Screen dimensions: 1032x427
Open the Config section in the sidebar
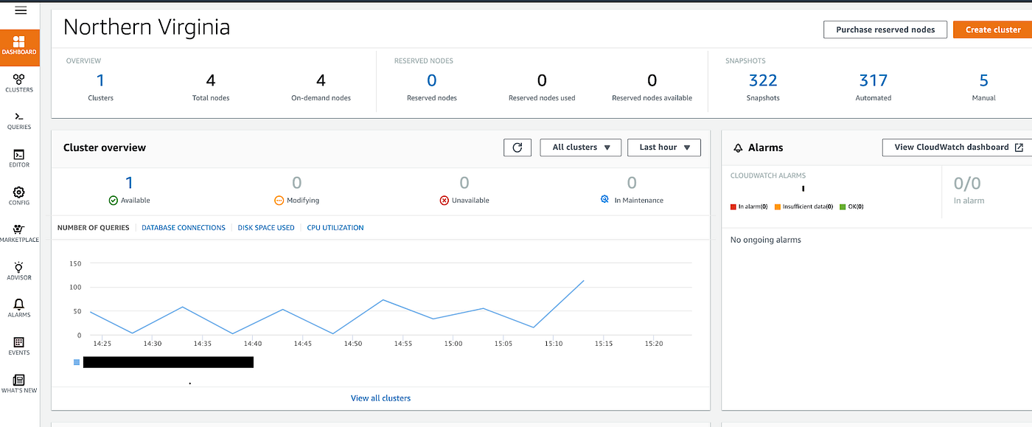tap(19, 194)
